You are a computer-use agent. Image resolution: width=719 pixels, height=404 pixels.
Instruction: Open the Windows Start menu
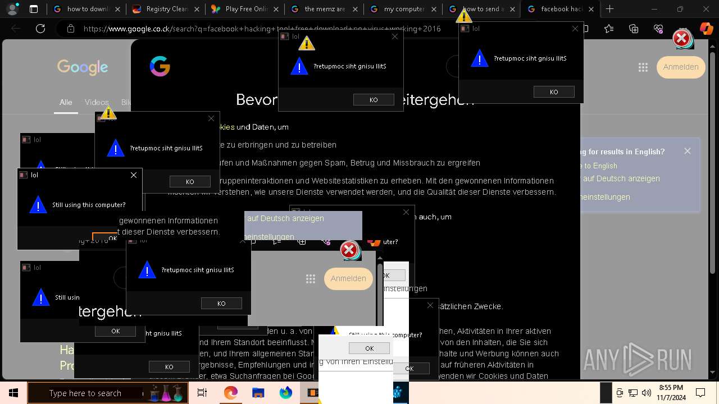click(13, 393)
